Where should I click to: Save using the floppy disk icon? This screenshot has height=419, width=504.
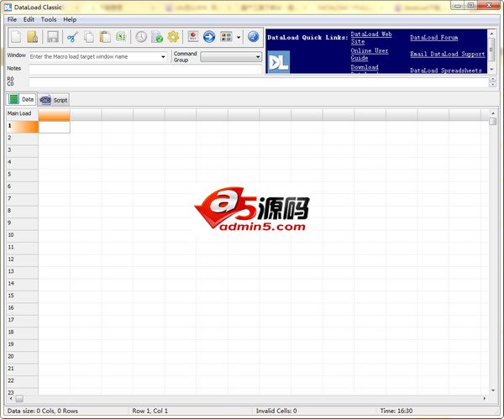pyautogui.click(x=53, y=37)
